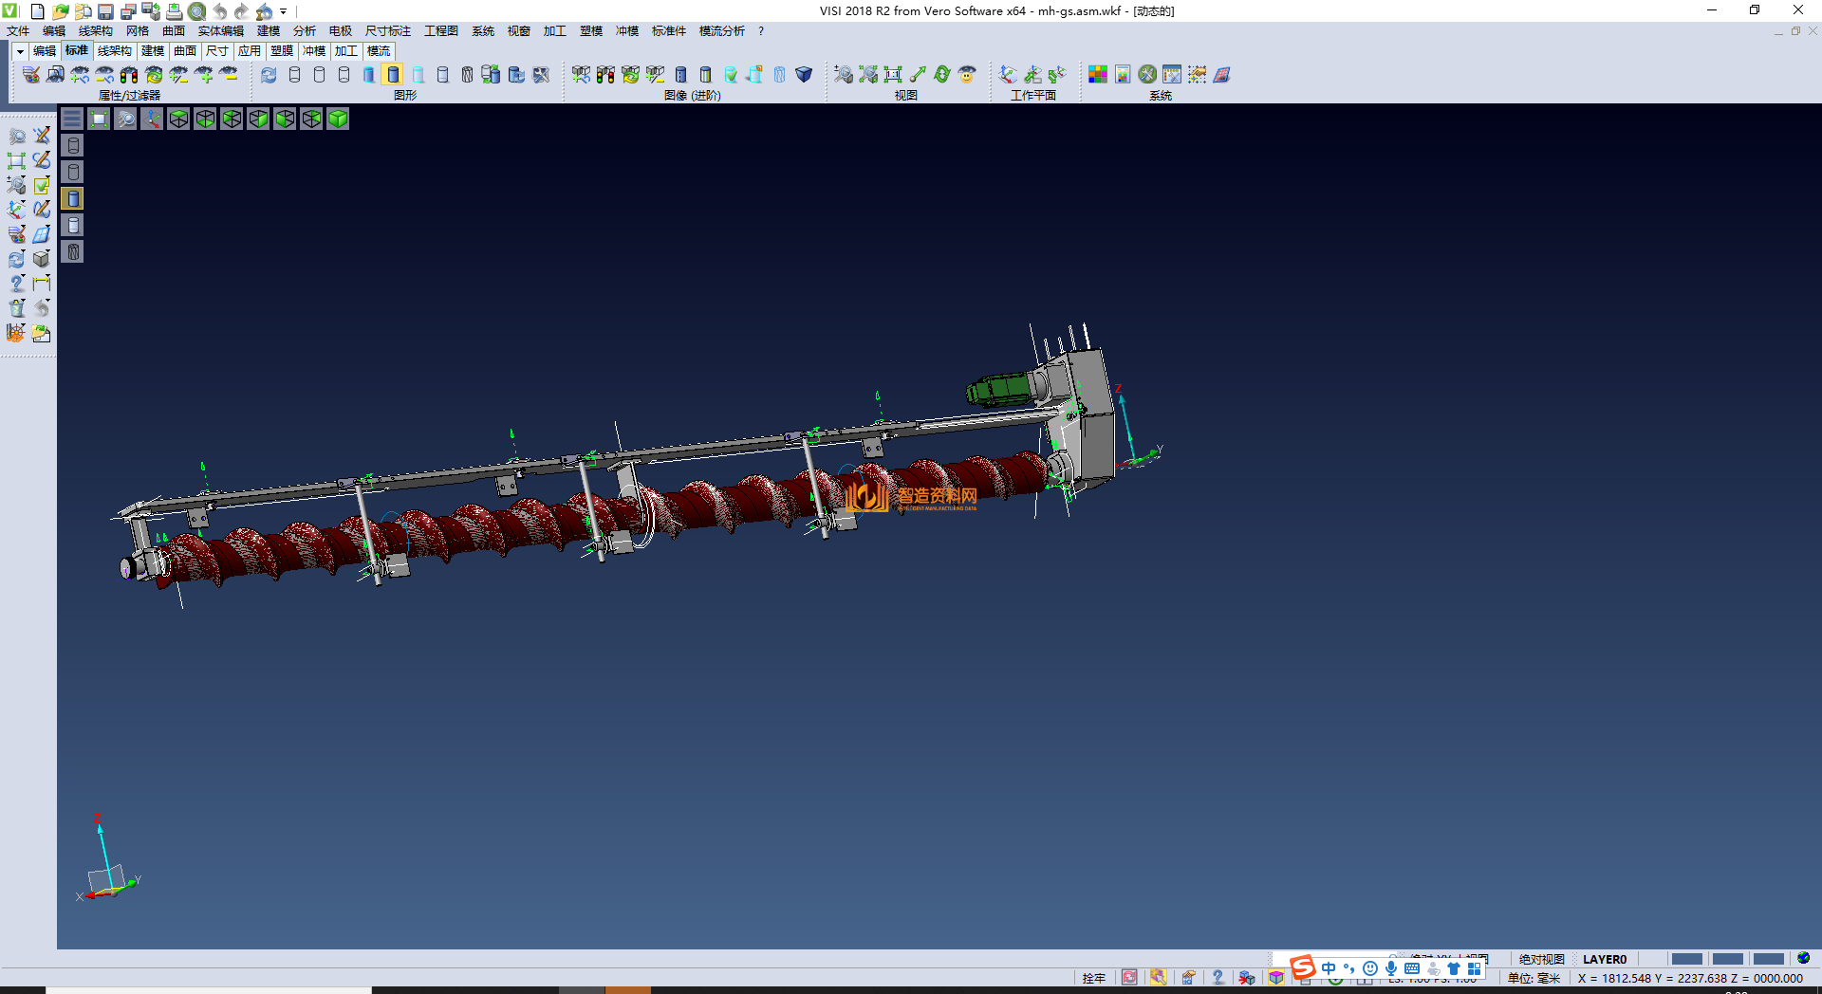Switch to the 建模 toolbar tab
Image resolution: width=1822 pixels, height=994 pixels.
[152, 51]
